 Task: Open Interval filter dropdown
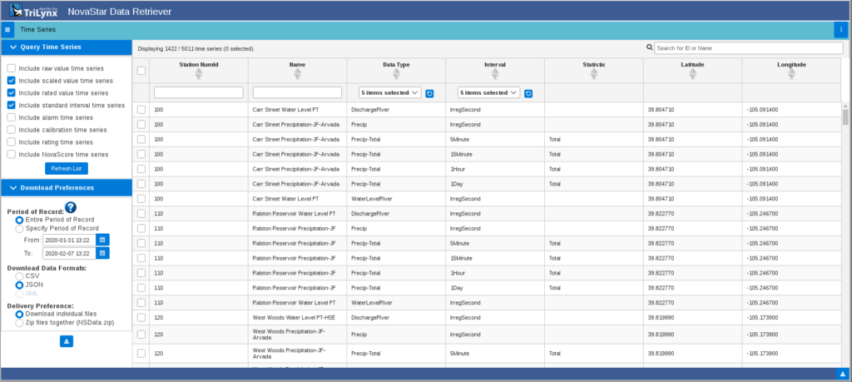tap(488, 93)
